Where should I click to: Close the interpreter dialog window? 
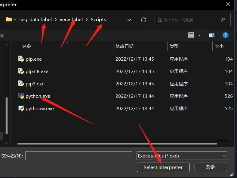coord(228,4)
